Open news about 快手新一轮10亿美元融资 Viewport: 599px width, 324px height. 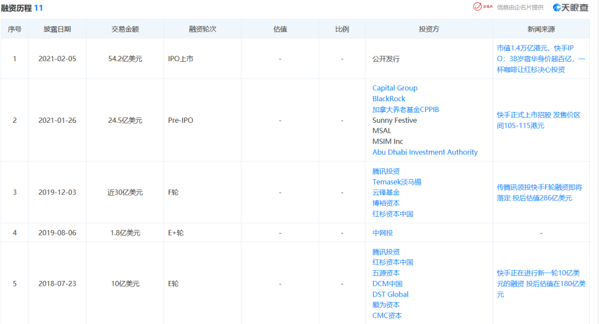[541, 283]
